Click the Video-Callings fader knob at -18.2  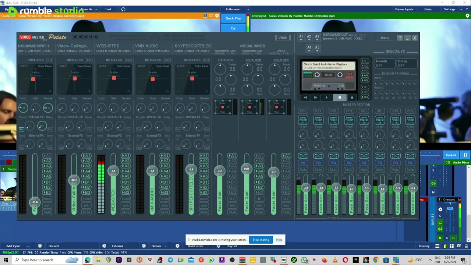[74, 180]
